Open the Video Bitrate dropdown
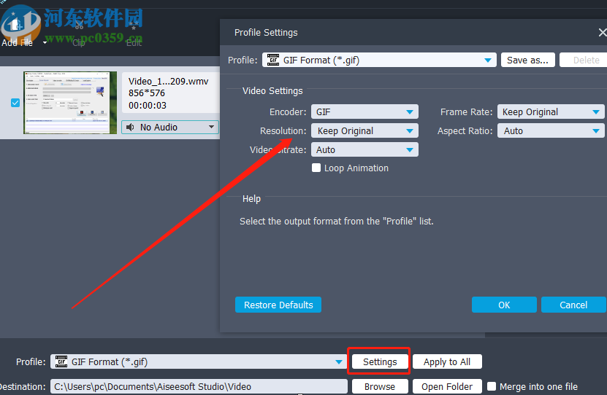Image resolution: width=607 pixels, height=395 pixels. click(364, 150)
